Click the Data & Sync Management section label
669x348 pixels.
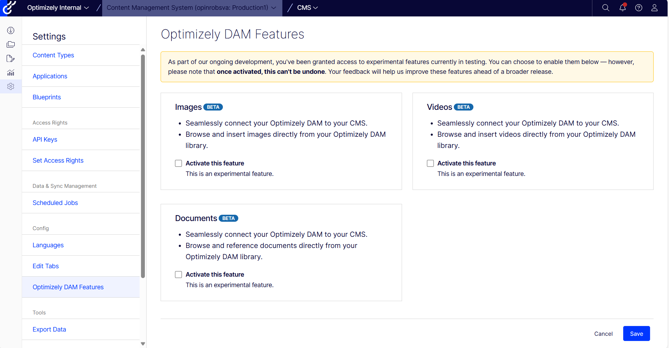click(x=64, y=186)
